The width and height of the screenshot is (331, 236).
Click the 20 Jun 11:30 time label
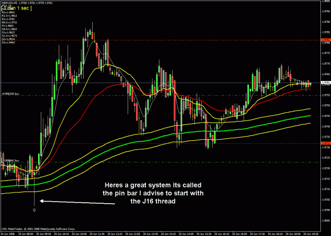(97, 234)
